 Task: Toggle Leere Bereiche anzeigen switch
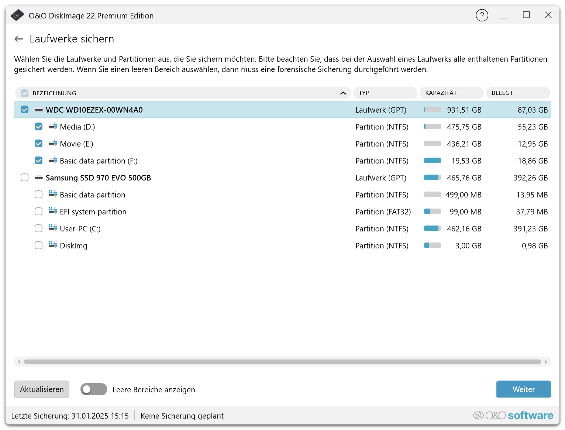[94, 389]
